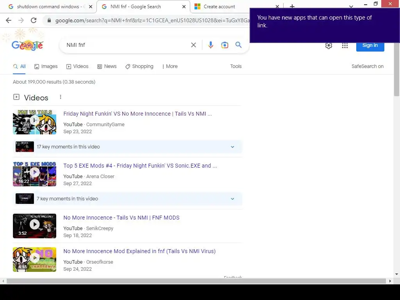Screen dimensions: 400x300
Task: Click the address bar URL
Action: pos(152,20)
